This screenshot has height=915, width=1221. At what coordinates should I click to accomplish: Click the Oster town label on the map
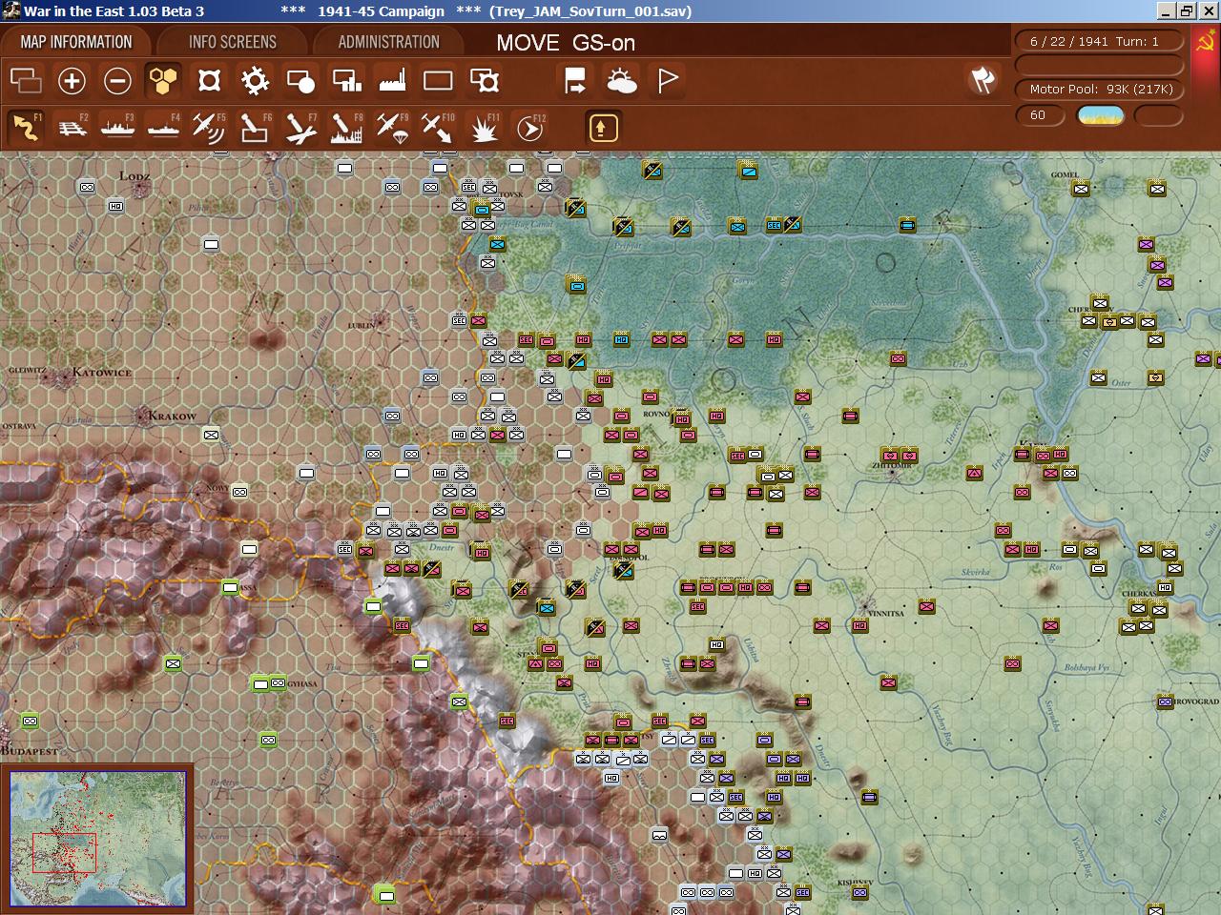tap(1121, 383)
